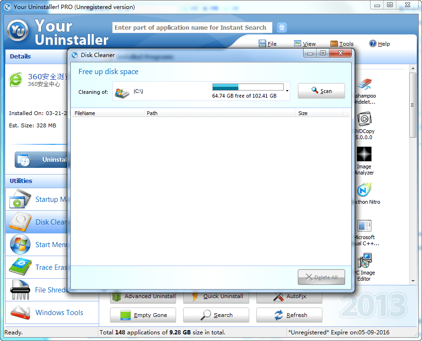Select the DVDCopy 5.0.0.0 program icon
Viewport: 422px width, 341px height.
tap(364, 119)
